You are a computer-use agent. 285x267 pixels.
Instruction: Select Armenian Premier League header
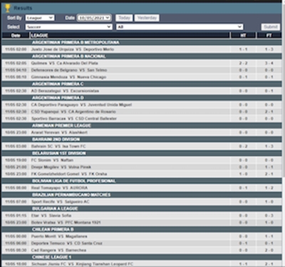click(142, 126)
